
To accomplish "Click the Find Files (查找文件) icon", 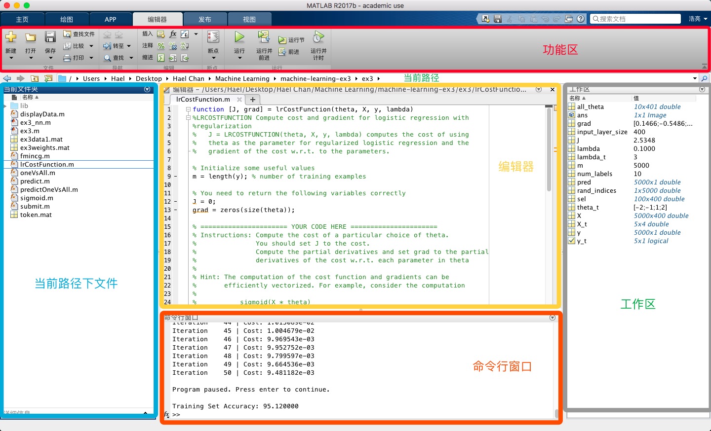I will [68, 34].
